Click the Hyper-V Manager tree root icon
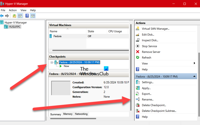The height and width of the screenshot is (125, 200). [2, 22]
